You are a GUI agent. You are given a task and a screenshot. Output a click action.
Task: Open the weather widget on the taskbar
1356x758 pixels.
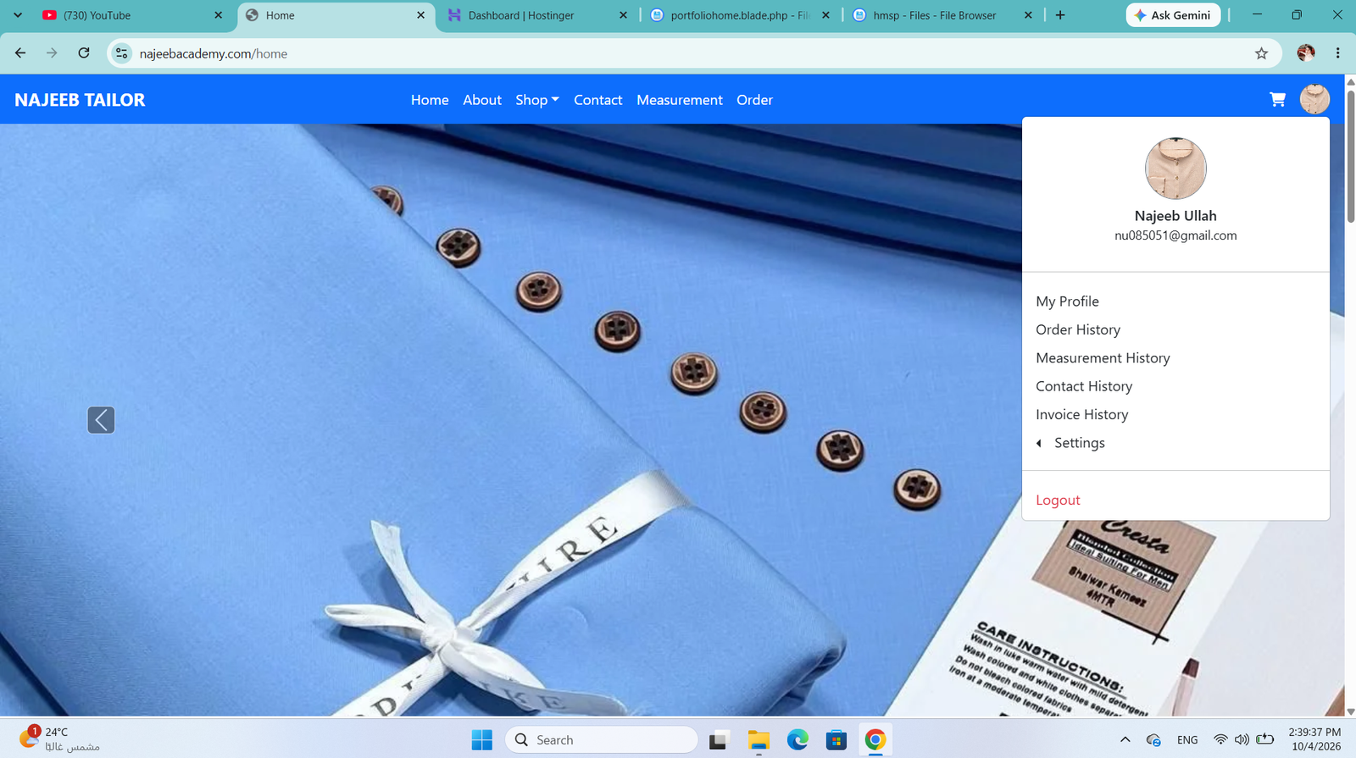click(59, 739)
